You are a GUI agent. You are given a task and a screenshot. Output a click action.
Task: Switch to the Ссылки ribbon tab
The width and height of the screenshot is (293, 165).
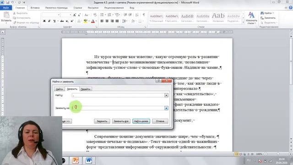[78, 8]
